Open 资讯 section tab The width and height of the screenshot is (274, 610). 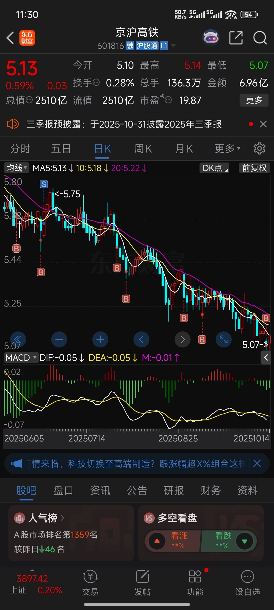pyautogui.click(x=100, y=490)
